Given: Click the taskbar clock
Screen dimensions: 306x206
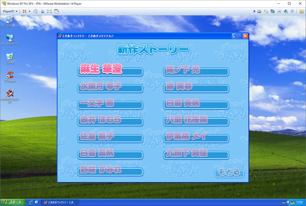Looking at the screenshot, I should [x=299, y=202].
